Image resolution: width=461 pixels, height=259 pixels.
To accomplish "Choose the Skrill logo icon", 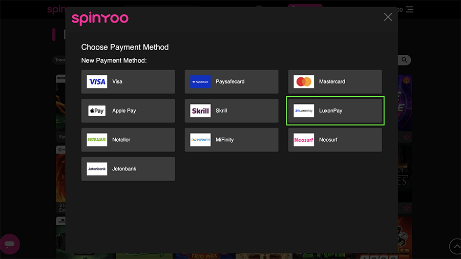I will tap(200, 111).
